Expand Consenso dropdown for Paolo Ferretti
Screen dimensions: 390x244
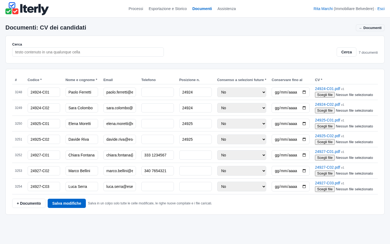242,92
